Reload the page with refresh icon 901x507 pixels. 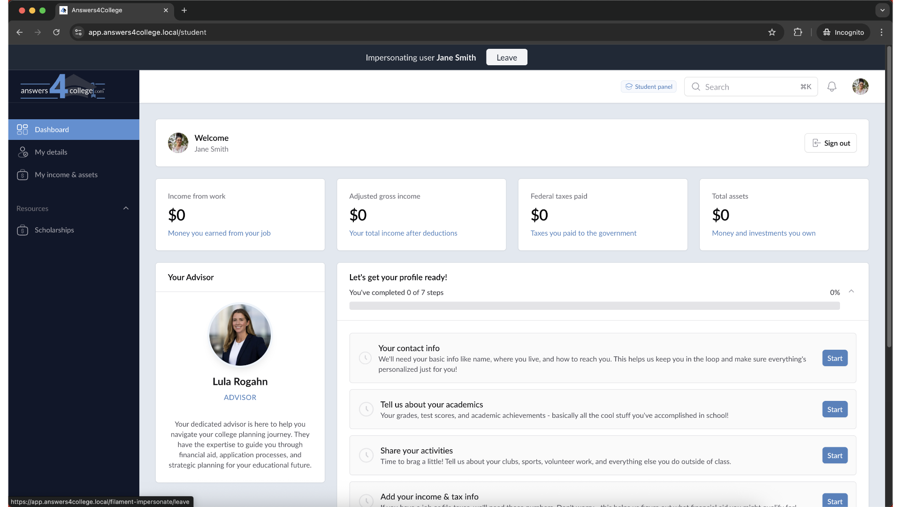(56, 32)
